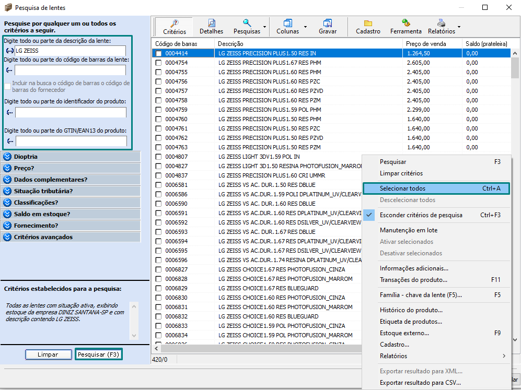Open the dropdown arrow next to Colunas
Viewport: 521px width, 390px height.
pyautogui.click(x=305, y=27)
